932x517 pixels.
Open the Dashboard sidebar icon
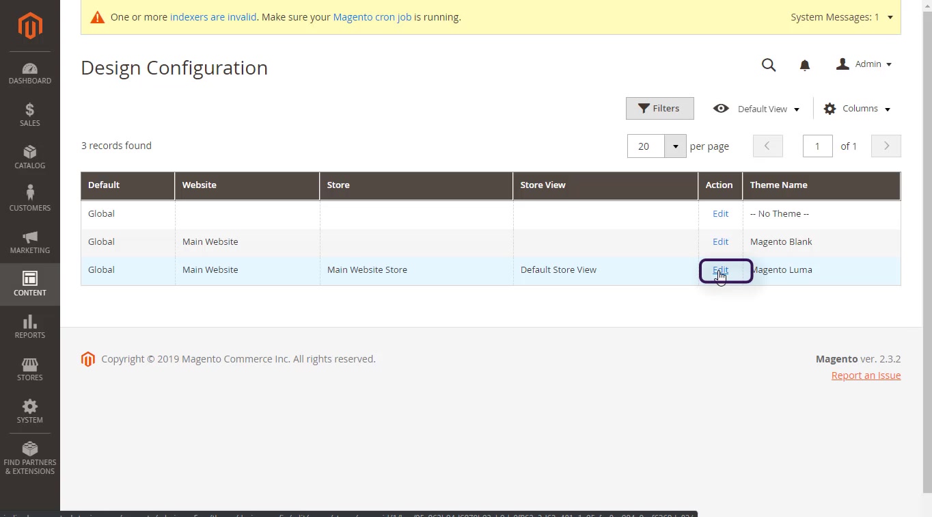pos(30,74)
